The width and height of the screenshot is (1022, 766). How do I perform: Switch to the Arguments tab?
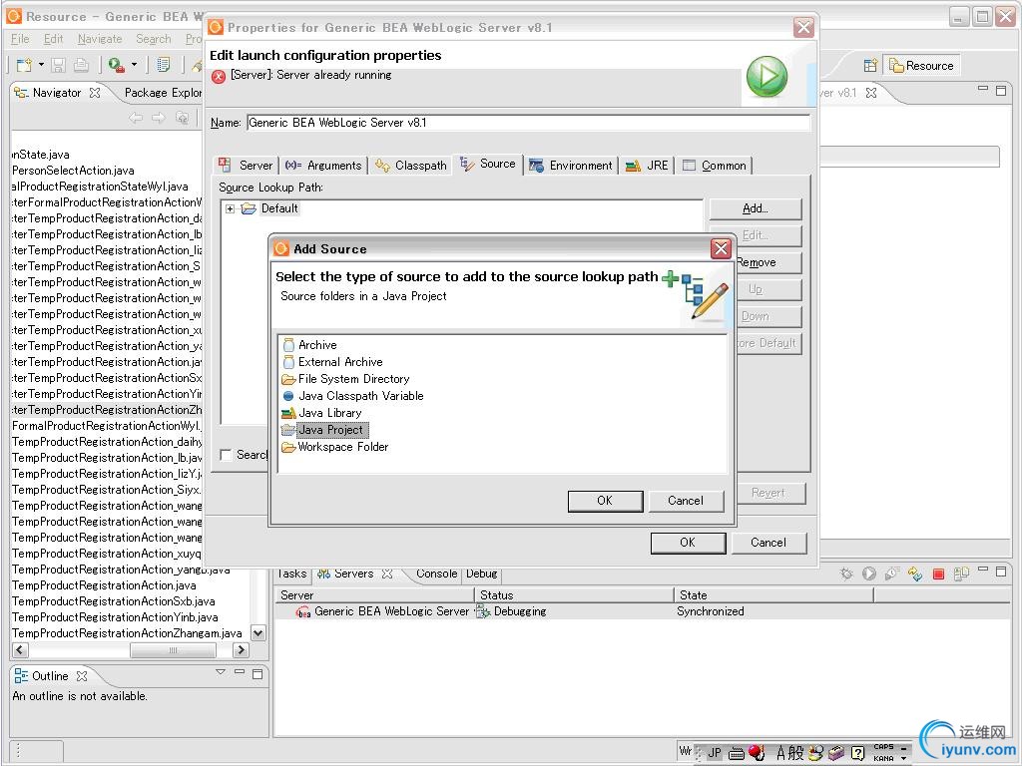pos(324,166)
